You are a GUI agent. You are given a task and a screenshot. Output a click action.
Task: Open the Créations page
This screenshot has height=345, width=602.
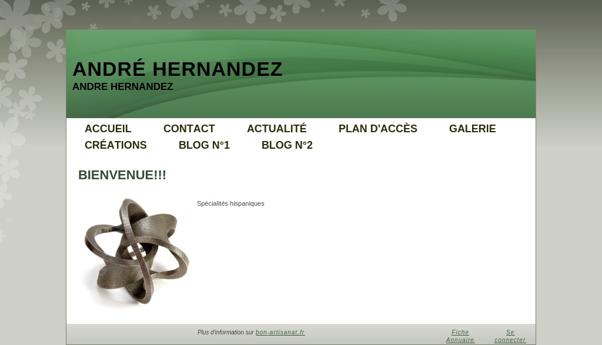pyautogui.click(x=116, y=145)
